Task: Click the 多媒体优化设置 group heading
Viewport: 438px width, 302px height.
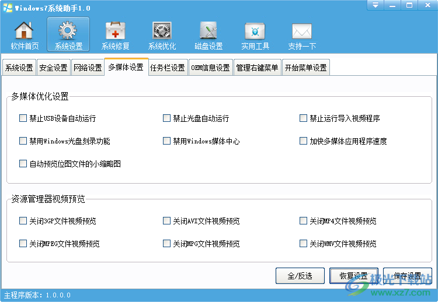Action: tap(40, 96)
